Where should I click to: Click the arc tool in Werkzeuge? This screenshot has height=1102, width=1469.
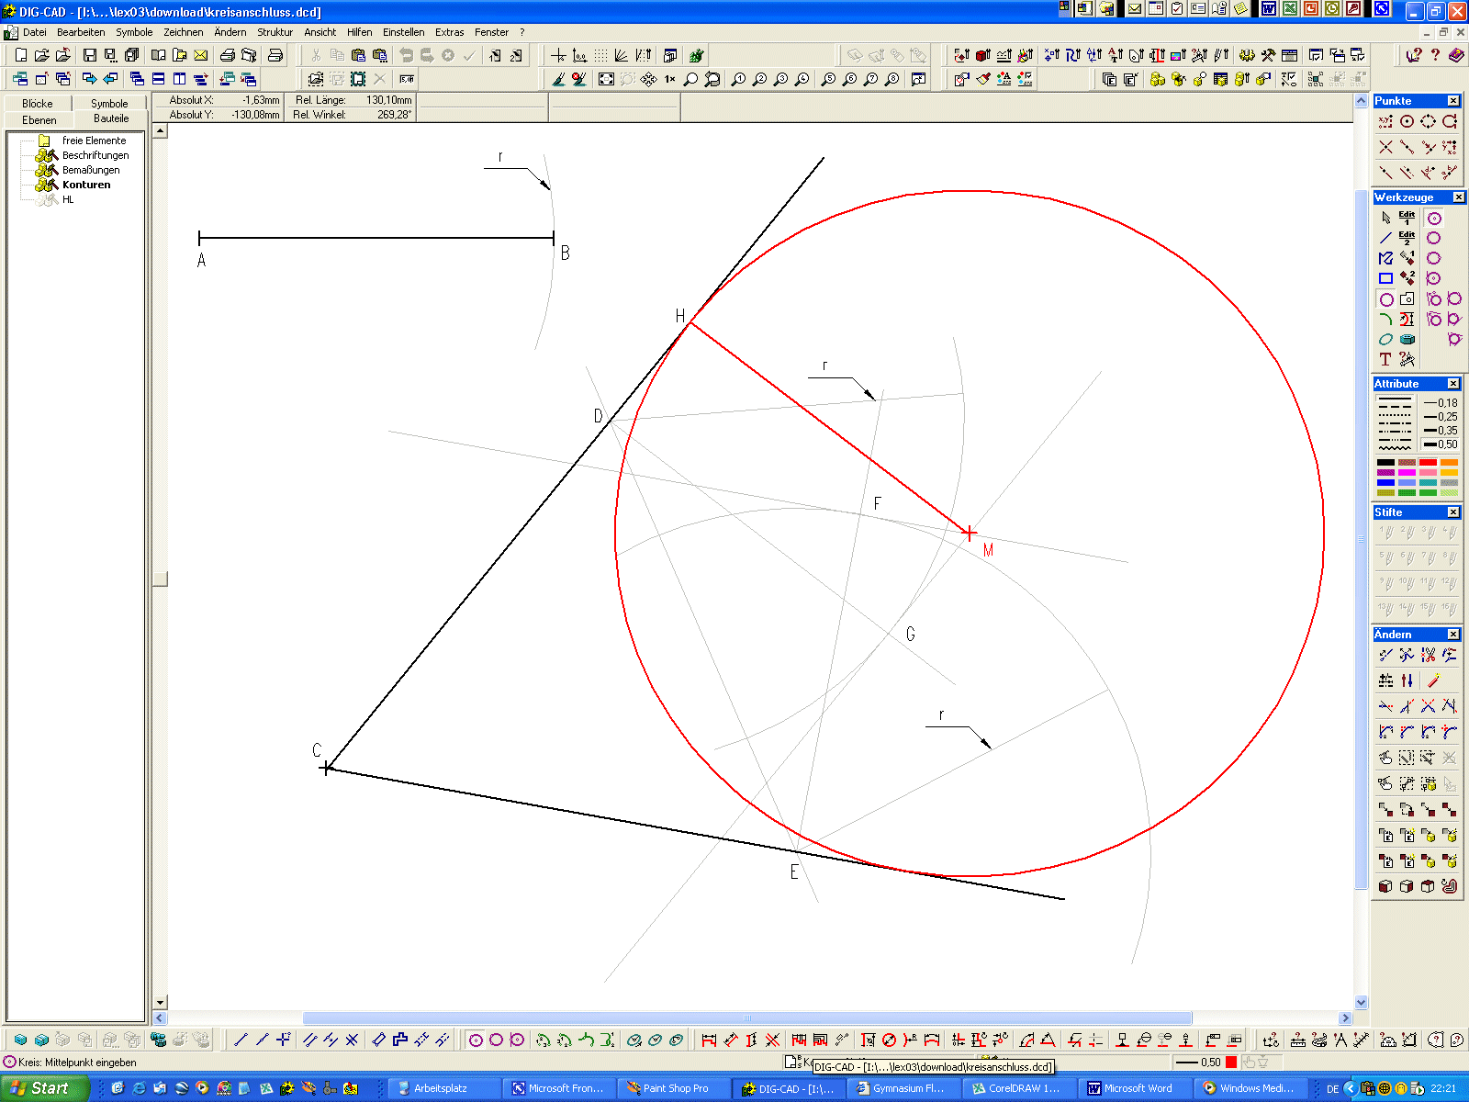tap(1385, 320)
